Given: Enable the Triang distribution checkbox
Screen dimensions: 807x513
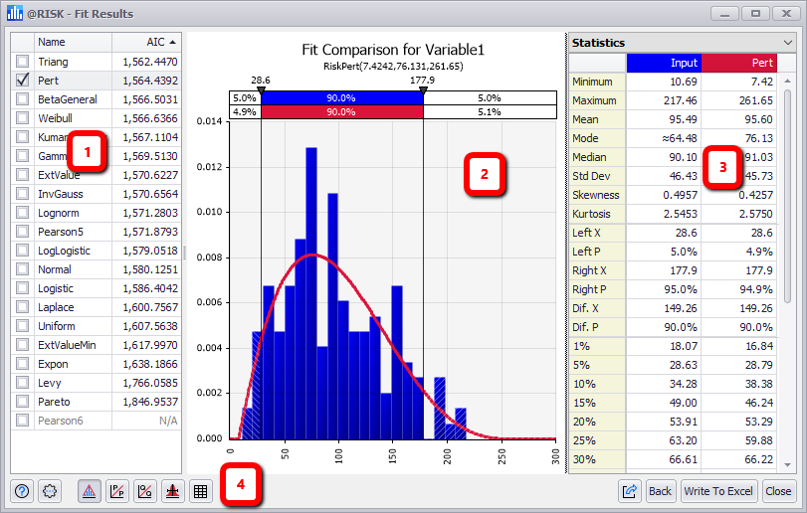Looking at the screenshot, I should 22,62.
